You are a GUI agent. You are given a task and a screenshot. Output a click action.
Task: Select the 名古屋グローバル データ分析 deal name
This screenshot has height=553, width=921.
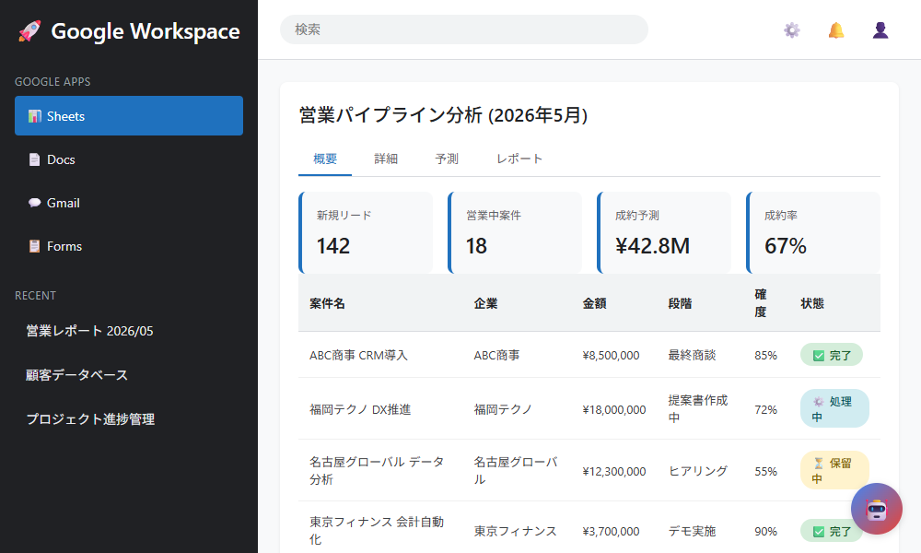coord(377,471)
